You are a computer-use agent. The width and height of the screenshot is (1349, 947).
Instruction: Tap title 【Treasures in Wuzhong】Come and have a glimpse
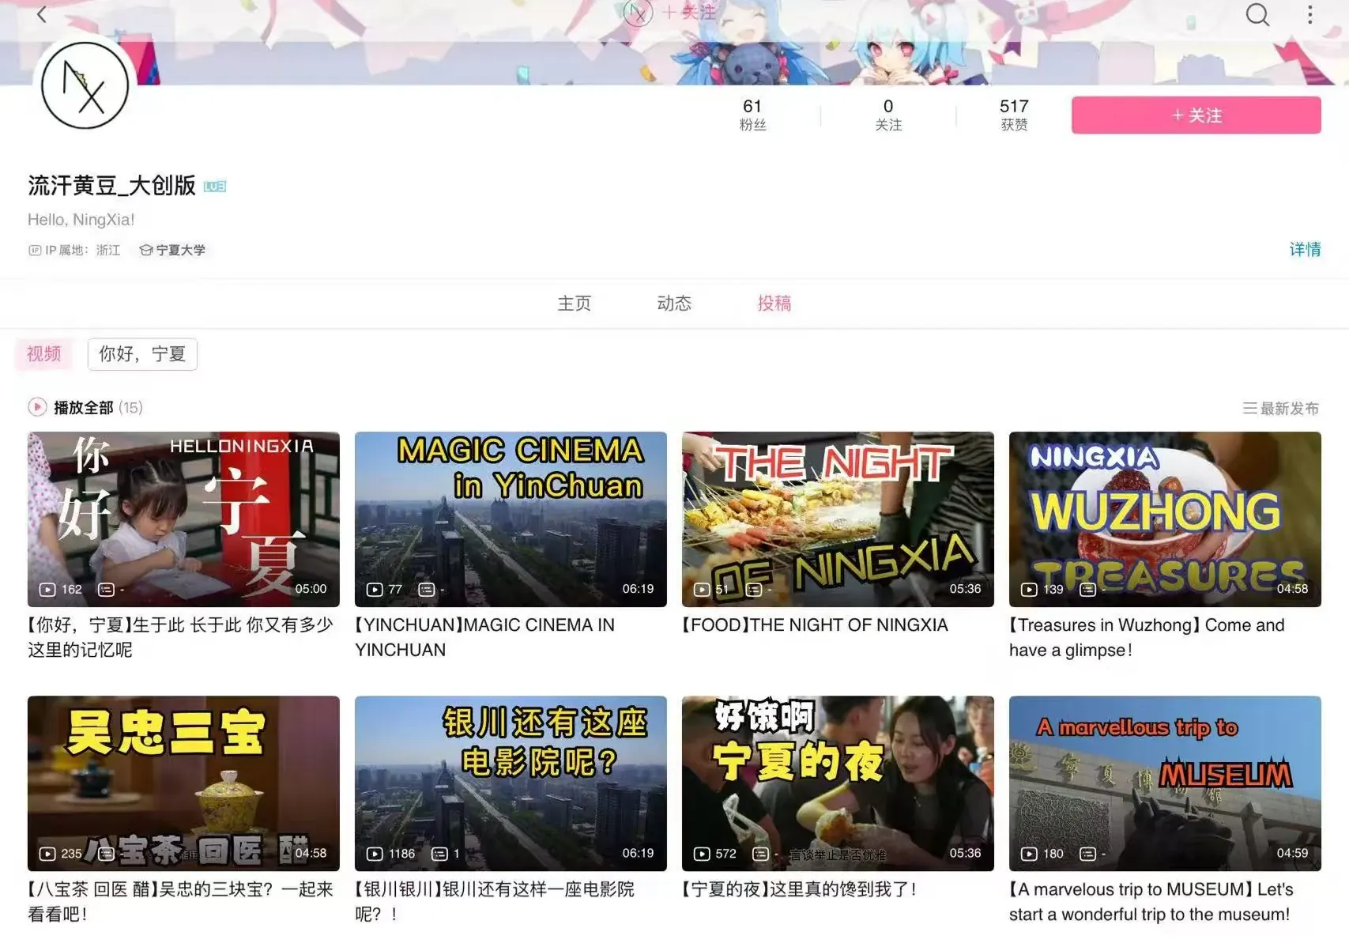click(1147, 637)
